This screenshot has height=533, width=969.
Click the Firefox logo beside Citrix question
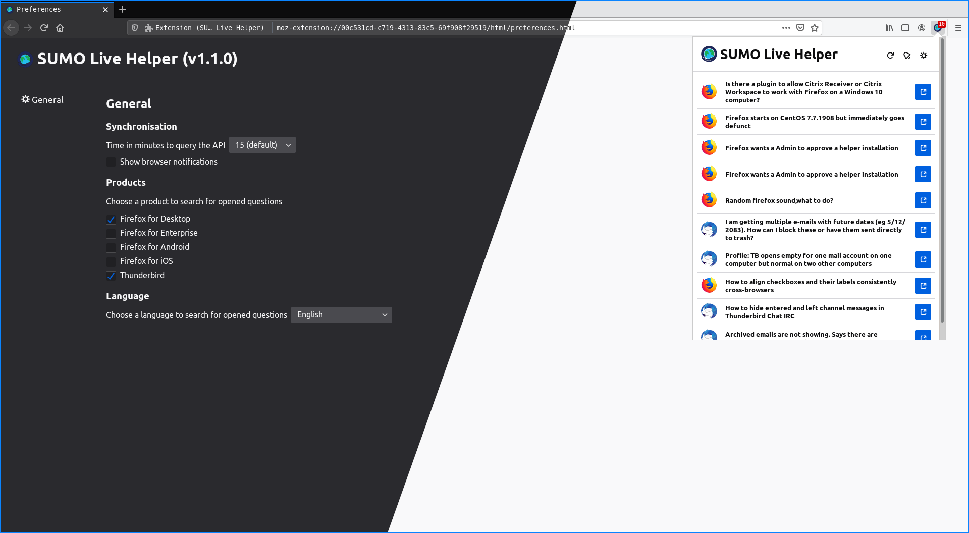[x=709, y=92]
